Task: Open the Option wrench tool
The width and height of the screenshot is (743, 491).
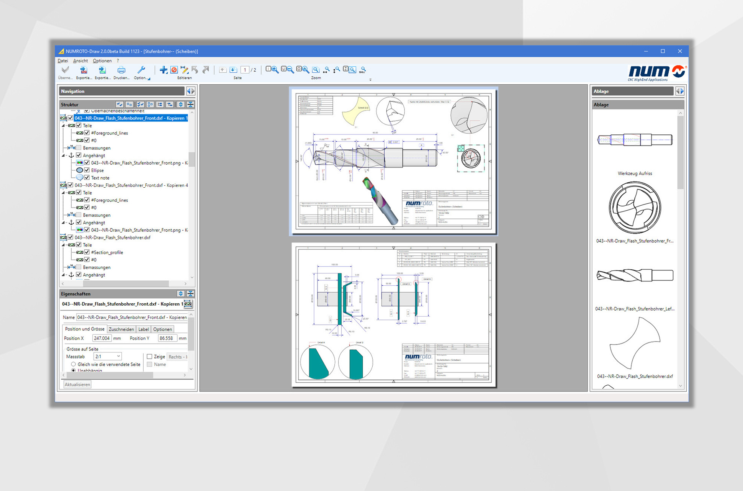Action: 141,70
